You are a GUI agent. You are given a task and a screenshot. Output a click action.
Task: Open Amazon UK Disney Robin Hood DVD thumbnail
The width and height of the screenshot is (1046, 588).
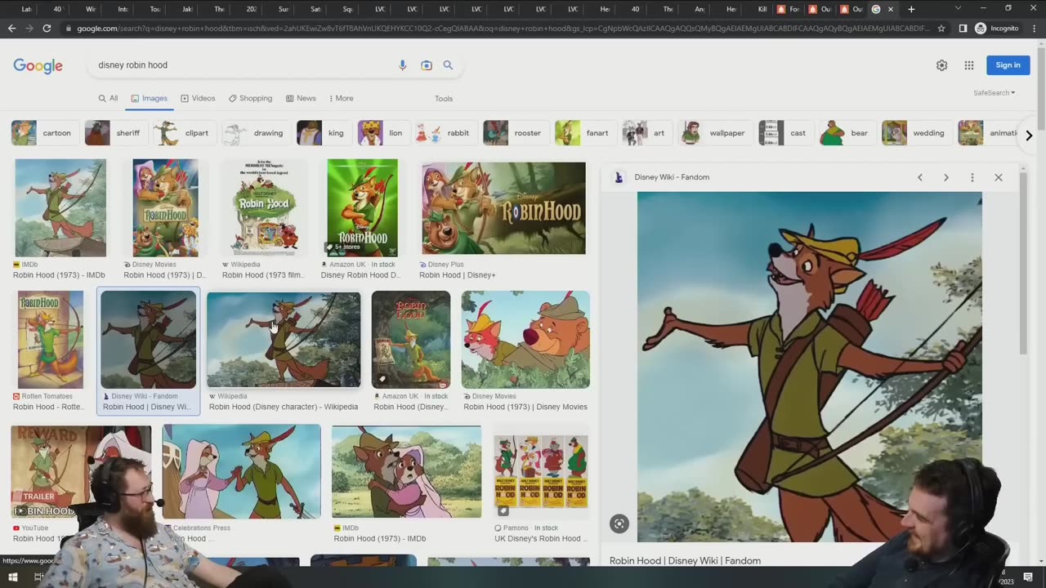pos(362,207)
